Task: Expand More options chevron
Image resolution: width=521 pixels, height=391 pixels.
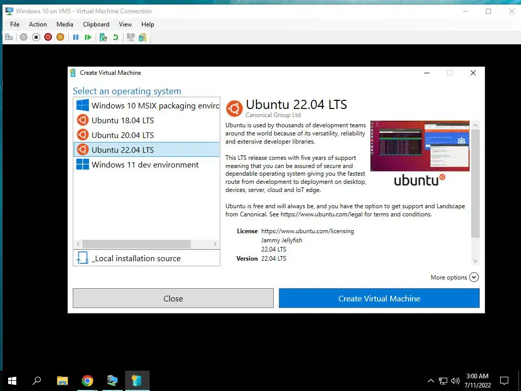Action: tap(474, 277)
